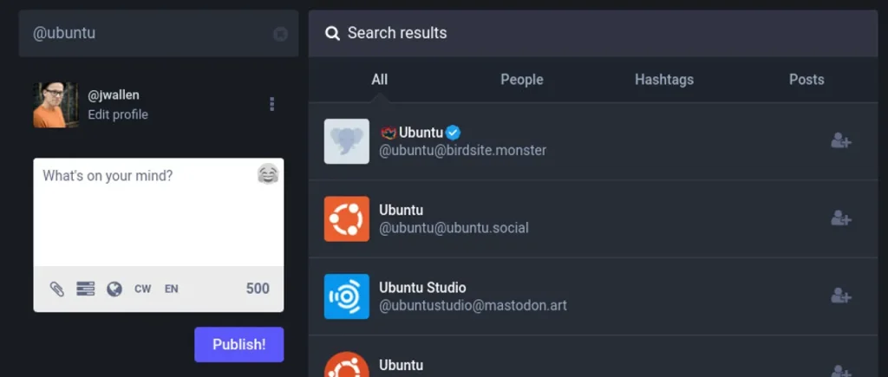Click the Edit profile link
The width and height of the screenshot is (888, 377).
[x=118, y=114]
